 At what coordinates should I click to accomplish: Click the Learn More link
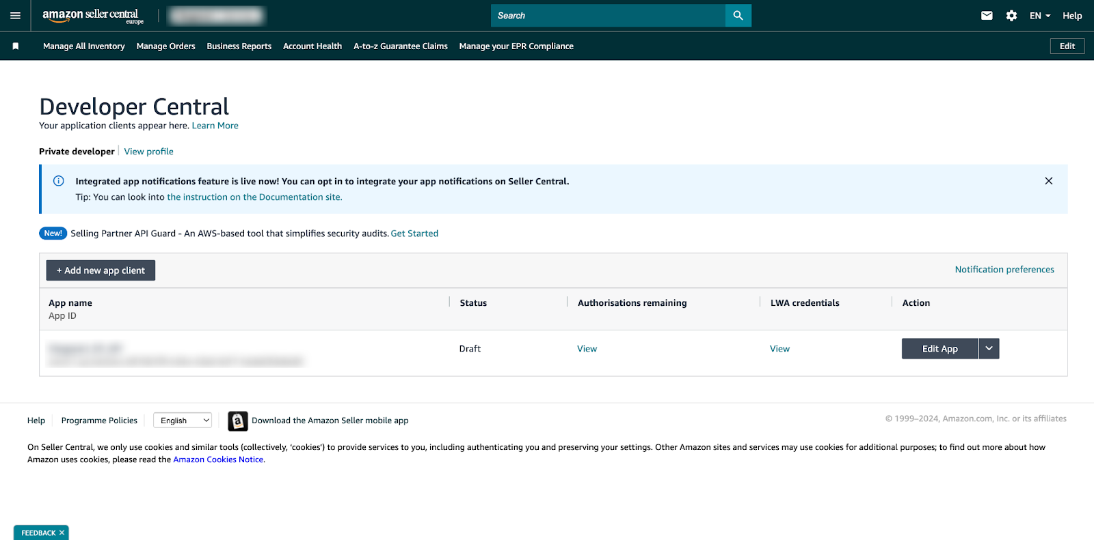[215, 126]
